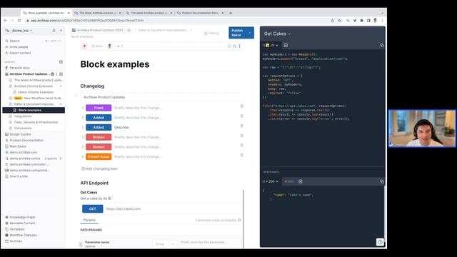
Task: Collapse the sidebar with header close icon
Action: [x=61, y=30]
